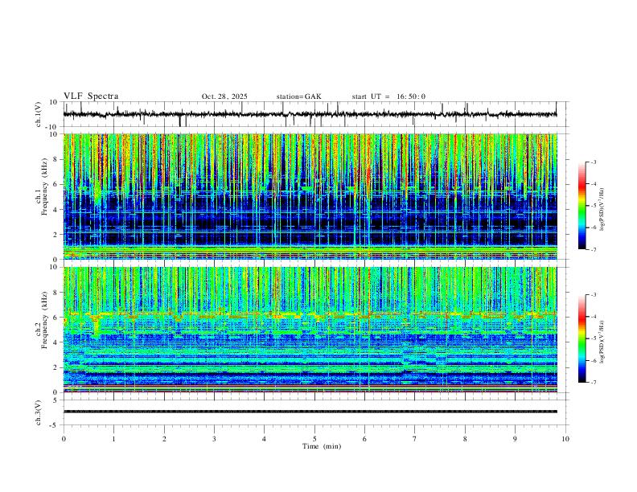Click the "-7" tick on ch.2 color bar

(x=593, y=383)
